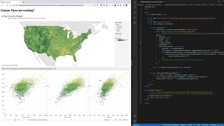Click Tableau toolbar Refresh icon
This screenshot has width=224, height=126.
[15, 120]
